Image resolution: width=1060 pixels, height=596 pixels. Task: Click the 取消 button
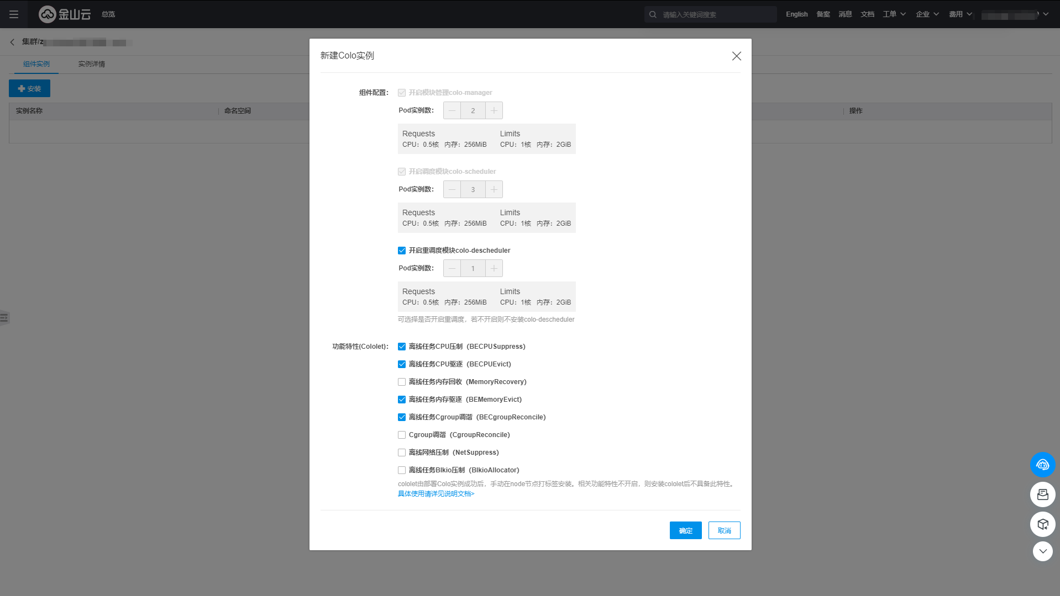[724, 530]
